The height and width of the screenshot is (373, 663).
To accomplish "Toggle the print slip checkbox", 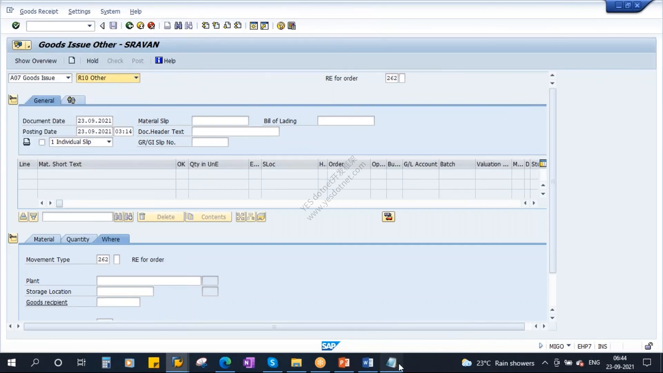I will (42, 142).
